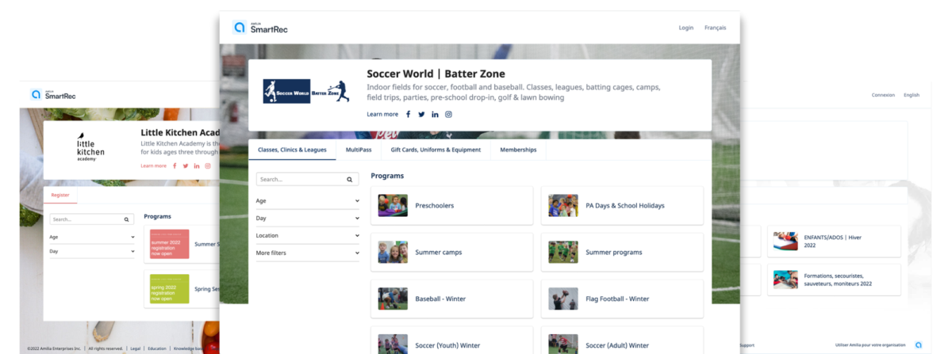Click LinkedIn icon in Soccer World header
This screenshot has height=354, width=952.
[435, 114]
